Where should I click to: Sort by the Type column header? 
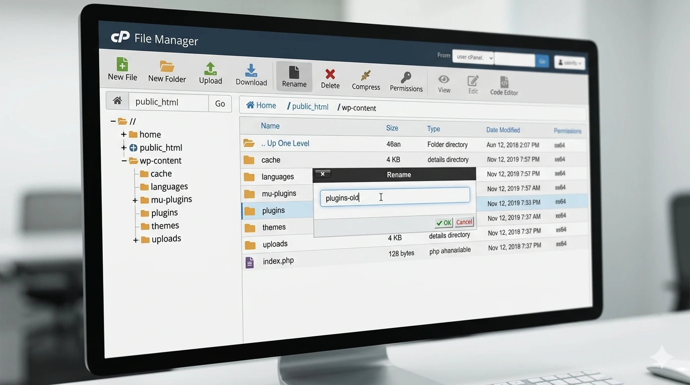433,129
